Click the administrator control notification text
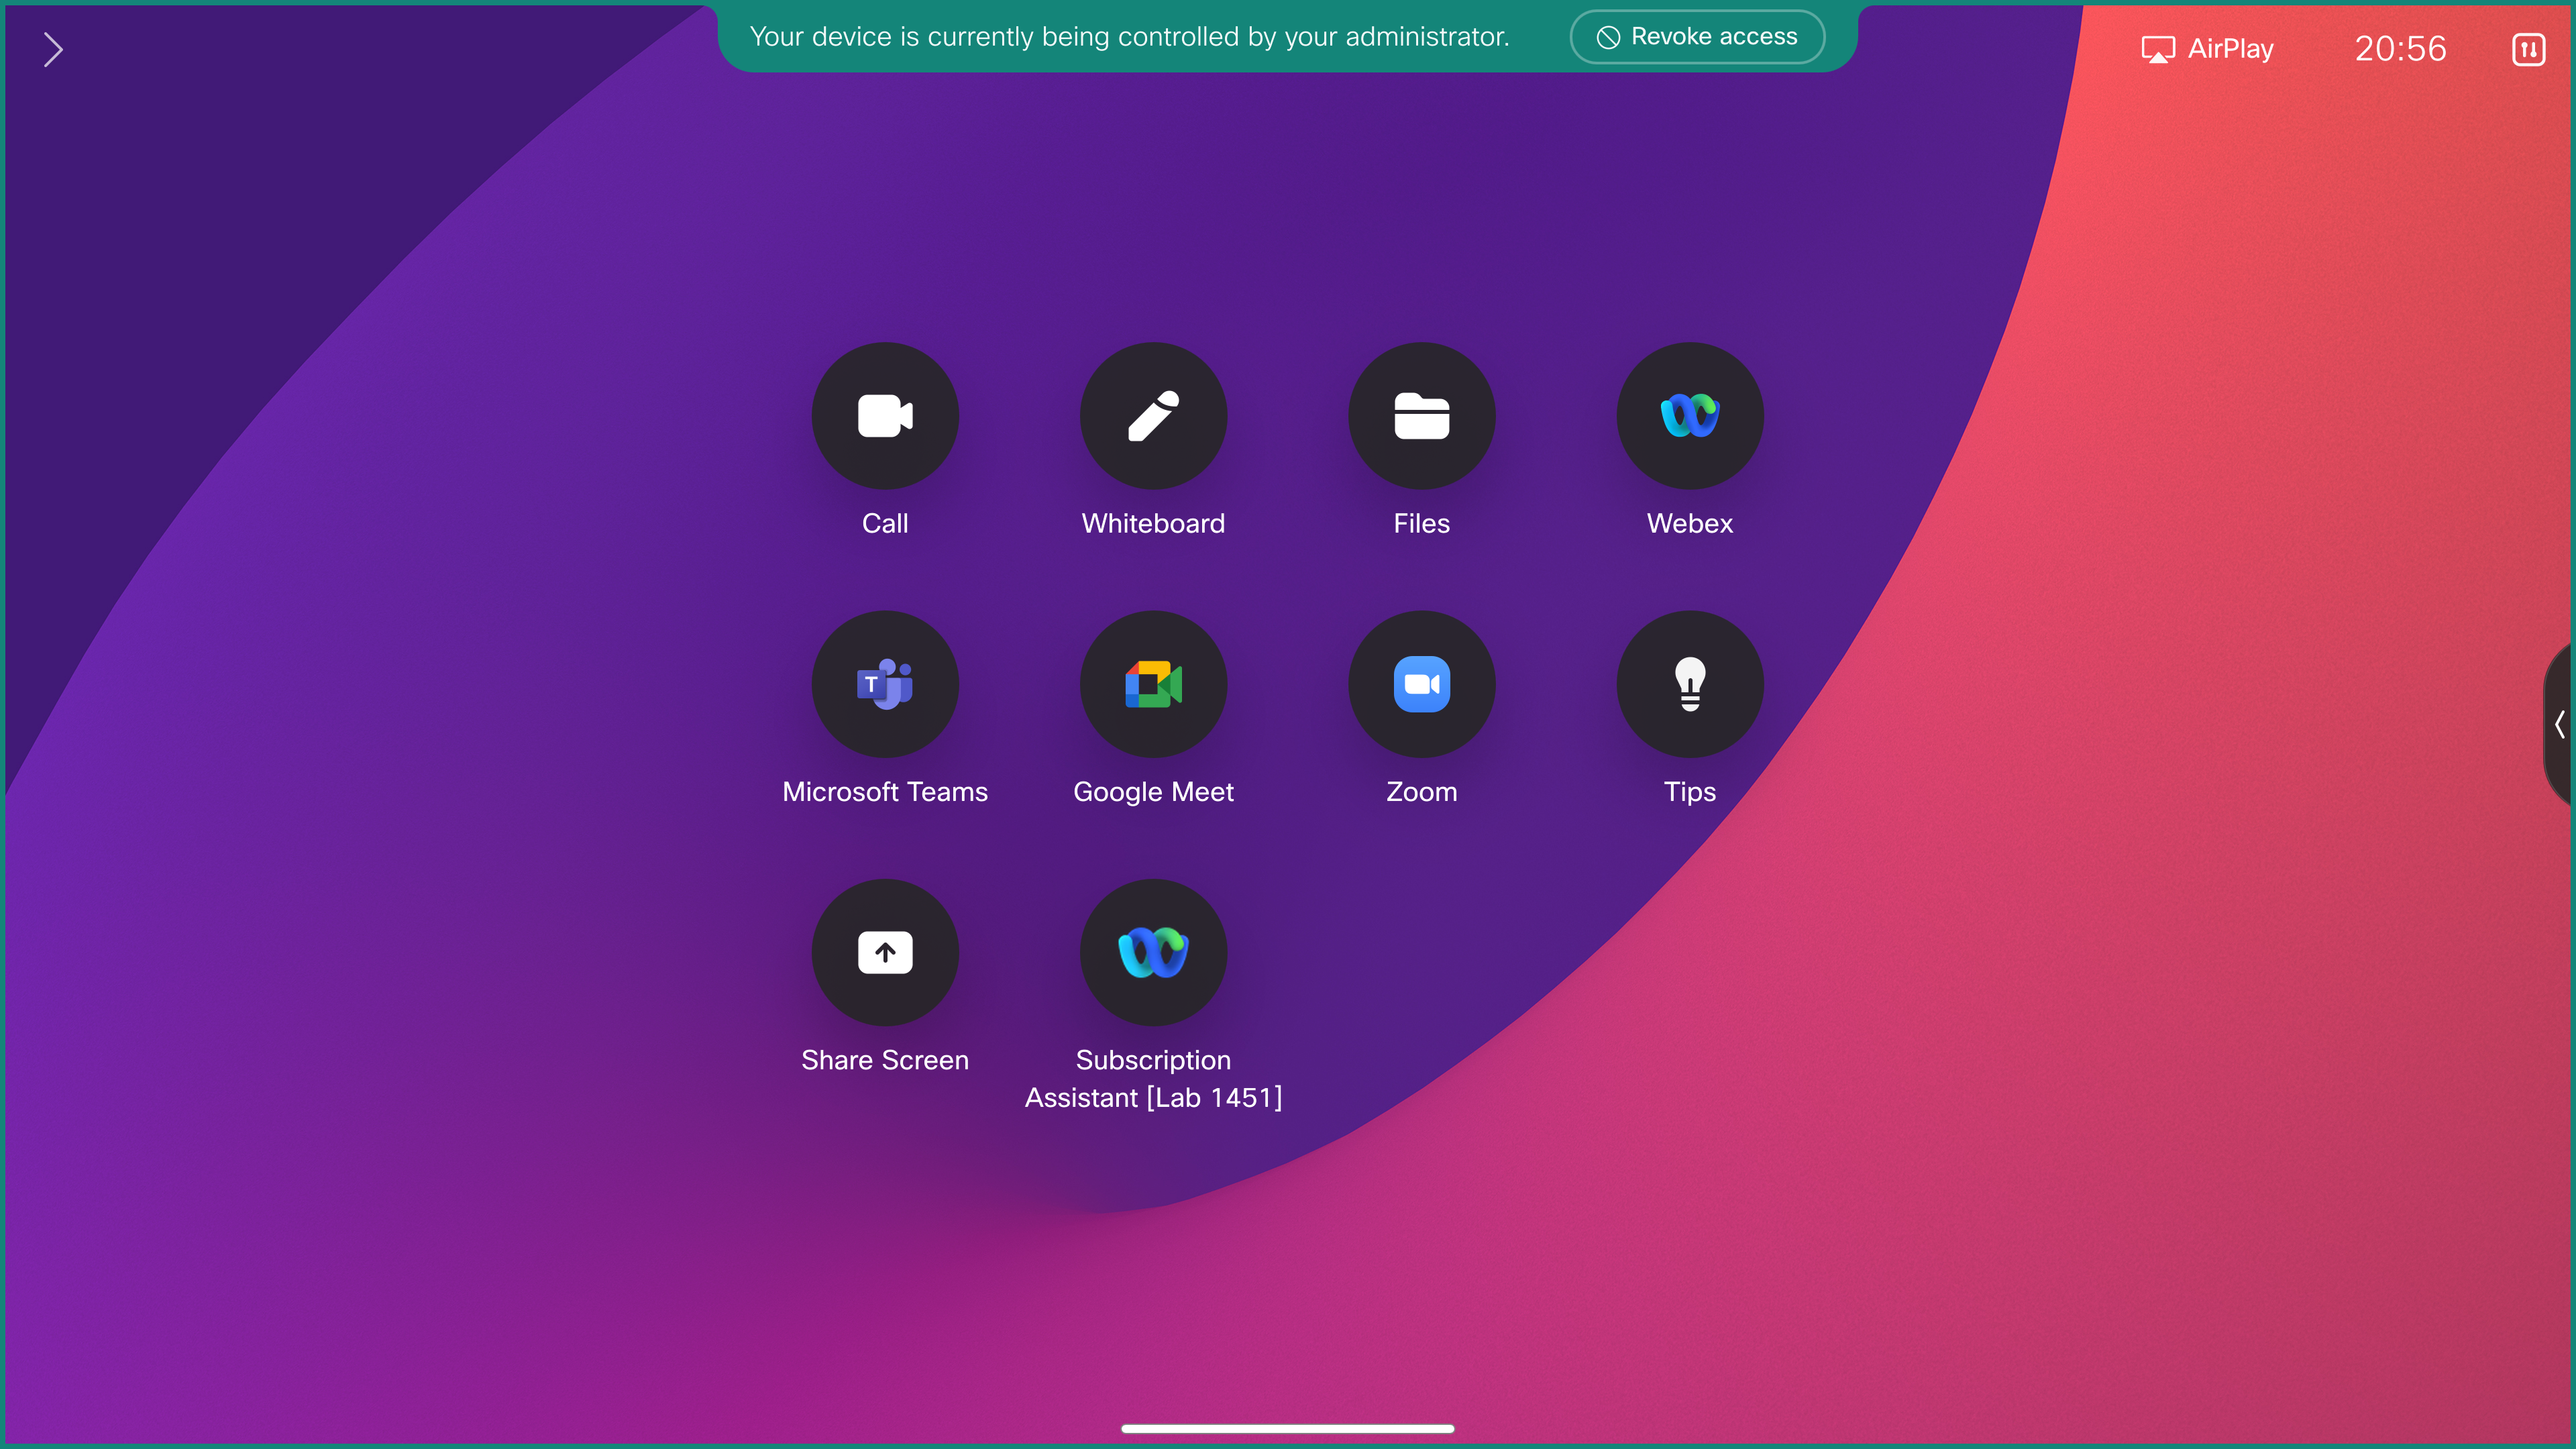This screenshot has width=2576, height=1449. pyautogui.click(x=1129, y=37)
